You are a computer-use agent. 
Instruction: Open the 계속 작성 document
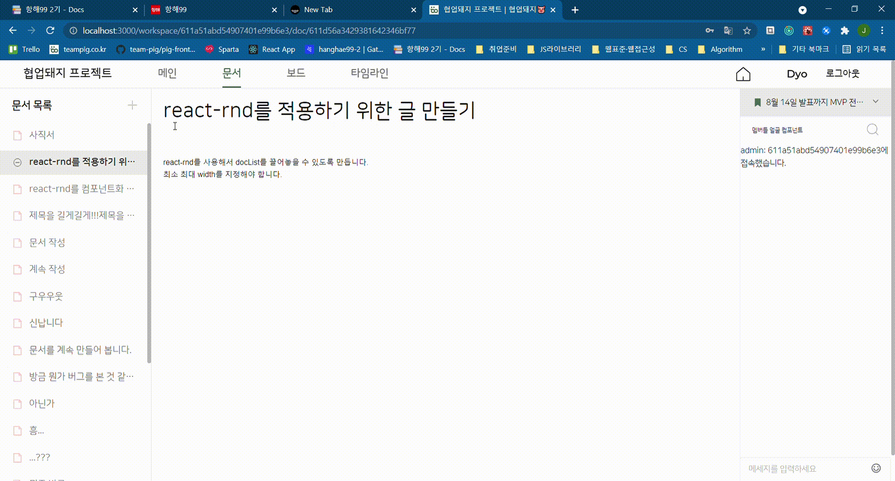tap(47, 269)
